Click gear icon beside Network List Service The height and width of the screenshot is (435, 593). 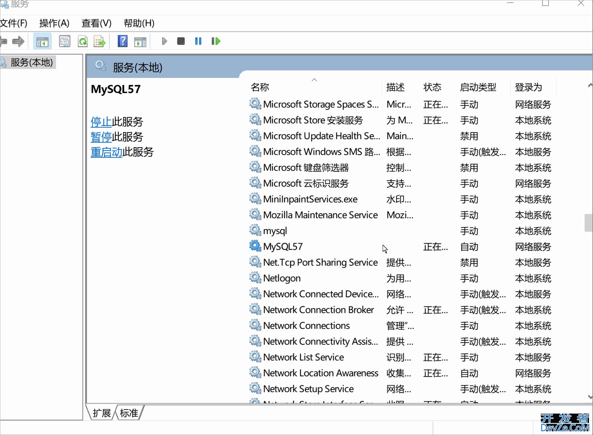pyautogui.click(x=255, y=356)
